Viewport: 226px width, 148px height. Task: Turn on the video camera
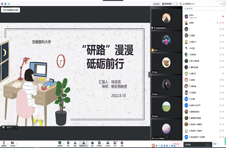click(x=12, y=143)
